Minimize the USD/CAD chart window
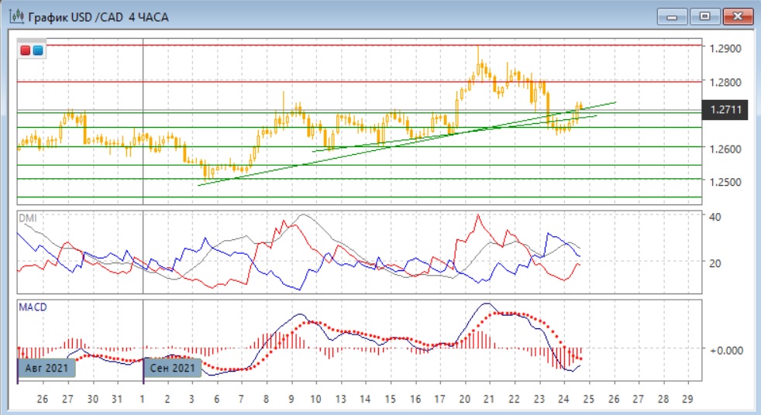Image resolution: width=761 pixels, height=415 pixels. coord(672,16)
